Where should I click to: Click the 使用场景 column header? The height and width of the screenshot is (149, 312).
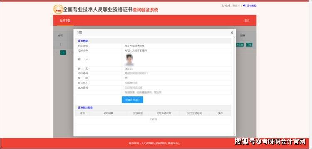tap(108, 113)
